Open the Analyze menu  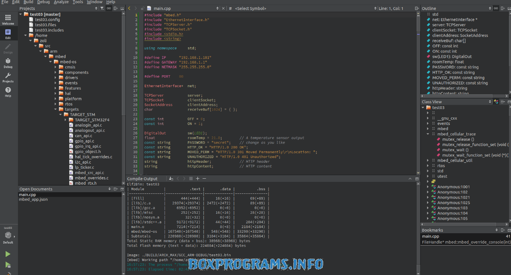61,2
